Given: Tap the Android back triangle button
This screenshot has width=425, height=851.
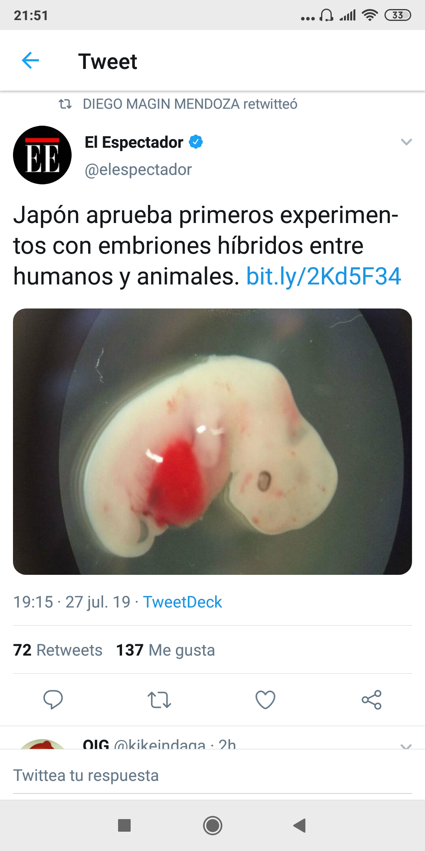Looking at the screenshot, I should 300,825.
